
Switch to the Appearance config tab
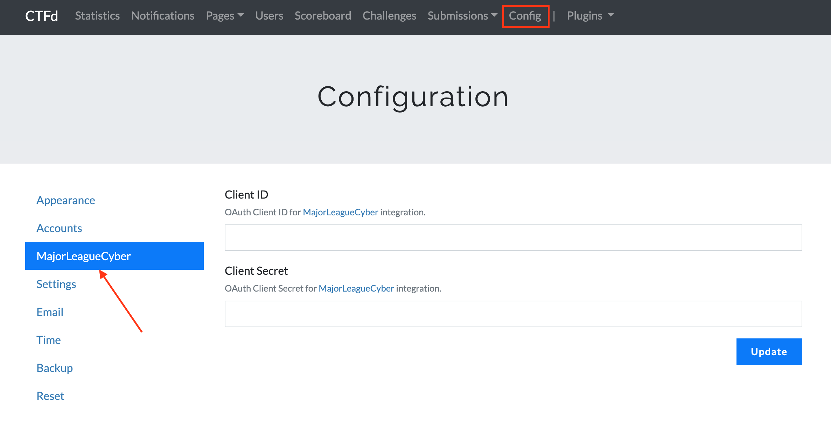[x=66, y=200]
